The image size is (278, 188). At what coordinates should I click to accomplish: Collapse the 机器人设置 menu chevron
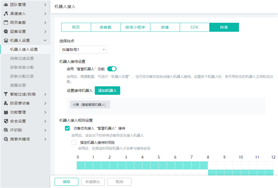[45, 41]
